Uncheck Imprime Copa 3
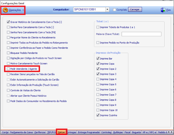 pos(98,74)
